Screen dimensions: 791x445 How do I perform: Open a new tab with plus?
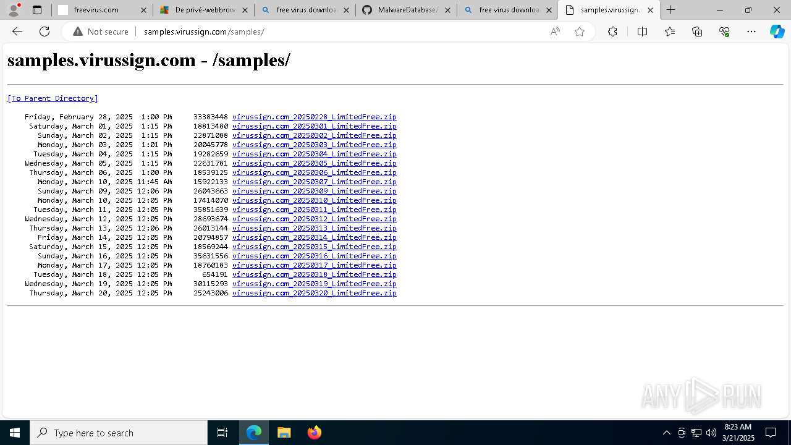671,10
